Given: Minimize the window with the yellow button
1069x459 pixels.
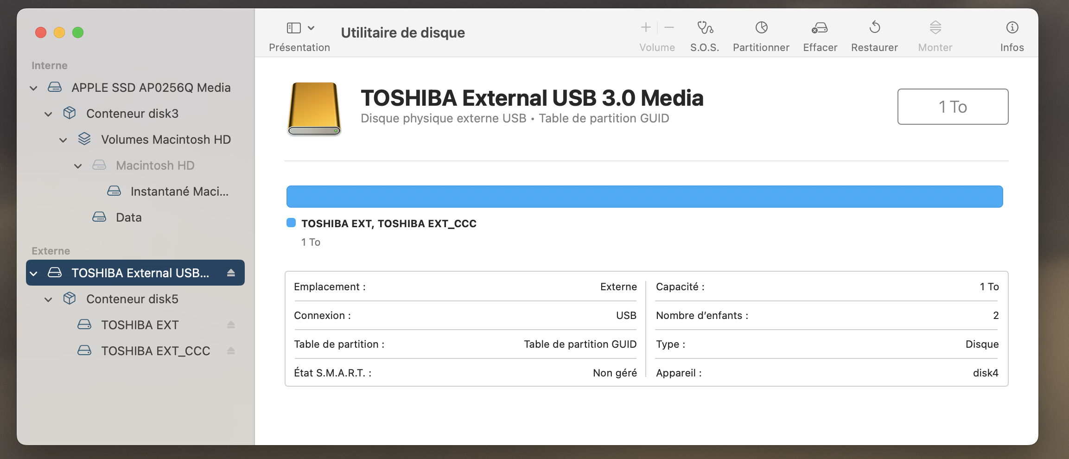Looking at the screenshot, I should [59, 32].
